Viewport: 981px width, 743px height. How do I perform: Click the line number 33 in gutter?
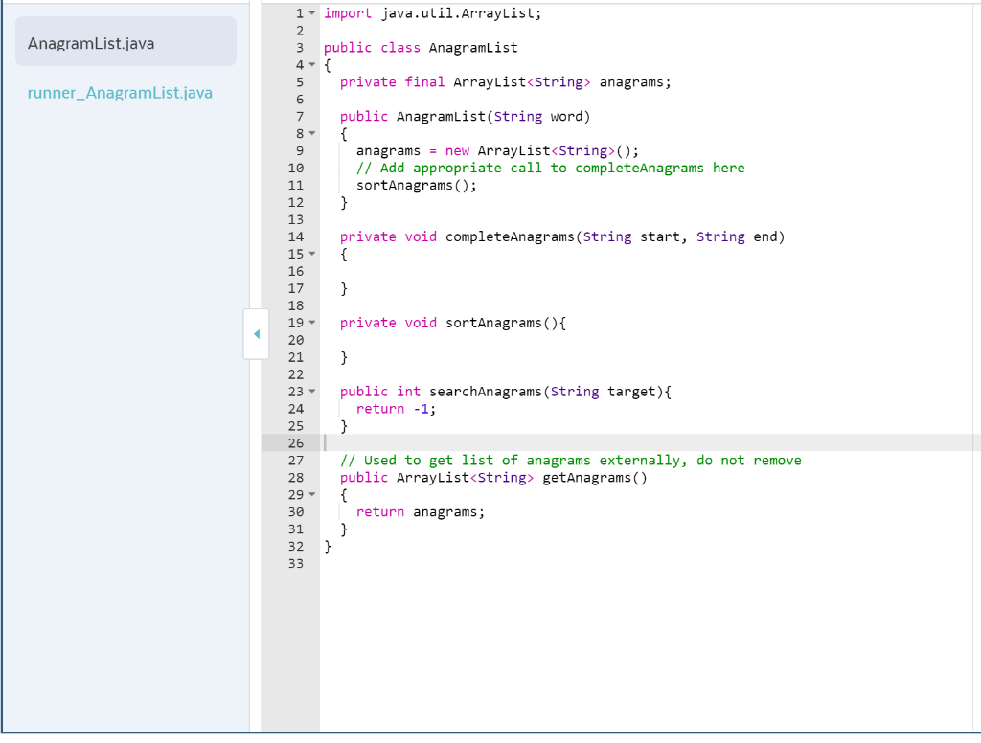click(296, 564)
